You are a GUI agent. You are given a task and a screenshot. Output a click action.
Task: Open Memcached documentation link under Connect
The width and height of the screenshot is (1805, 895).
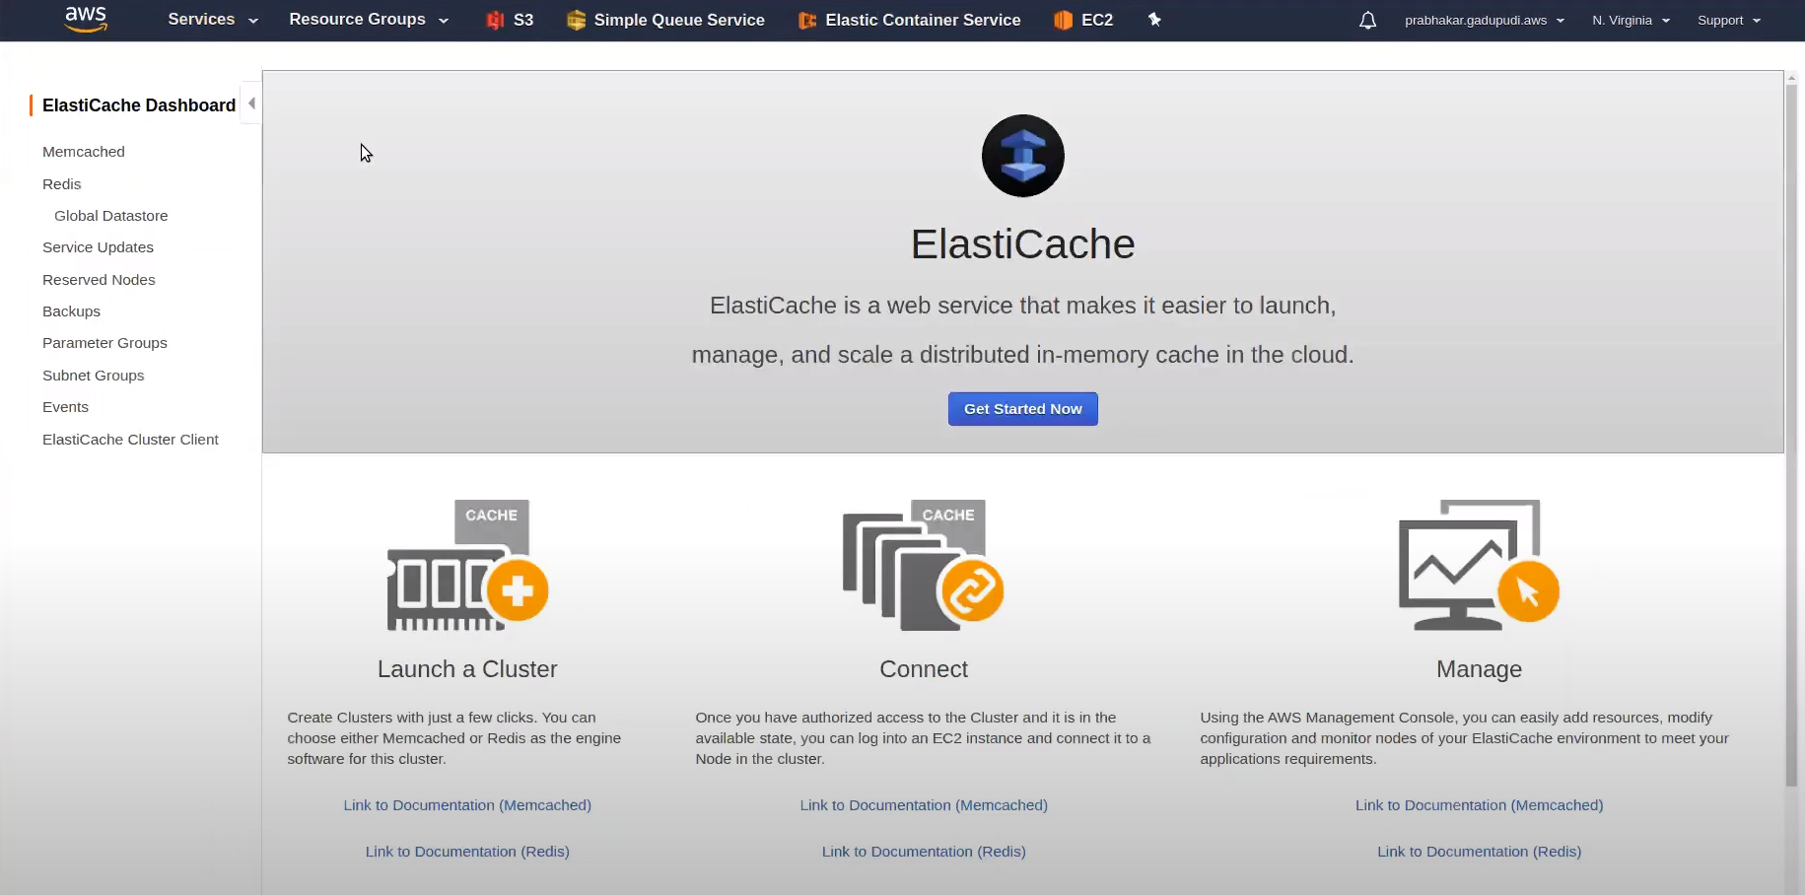point(924,805)
